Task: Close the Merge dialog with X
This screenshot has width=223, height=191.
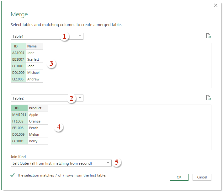Action: (216, 5)
